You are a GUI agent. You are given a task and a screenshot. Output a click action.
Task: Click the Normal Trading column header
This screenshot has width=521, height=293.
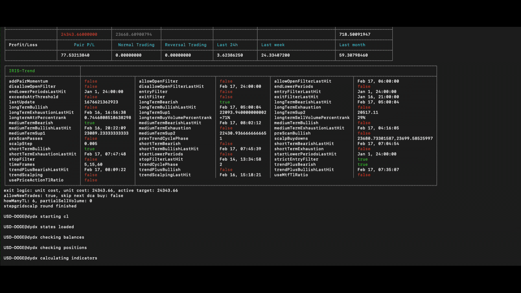[x=136, y=45]
